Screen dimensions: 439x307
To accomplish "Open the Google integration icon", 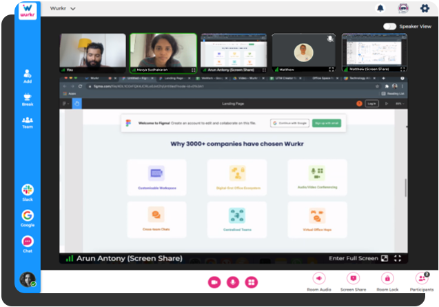I will pos(28,216).
